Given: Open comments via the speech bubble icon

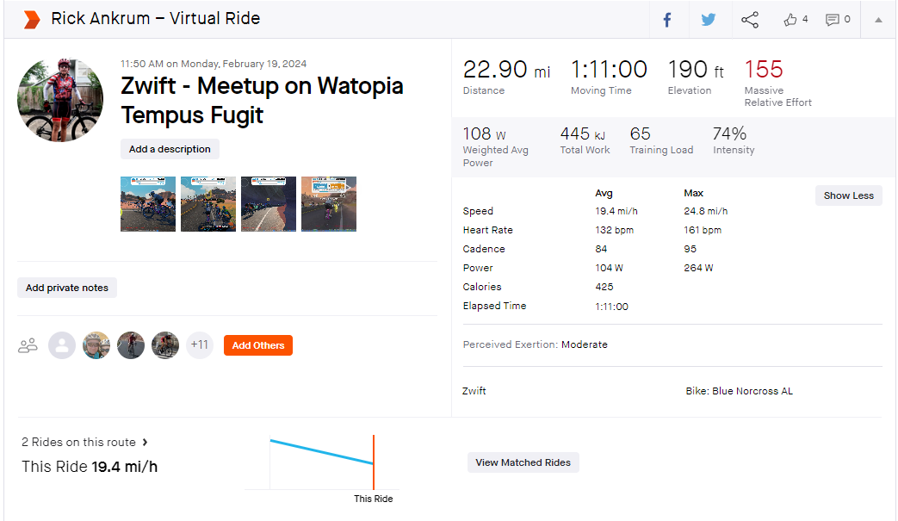Looking at the screenshot, I should tap(833, 20).
